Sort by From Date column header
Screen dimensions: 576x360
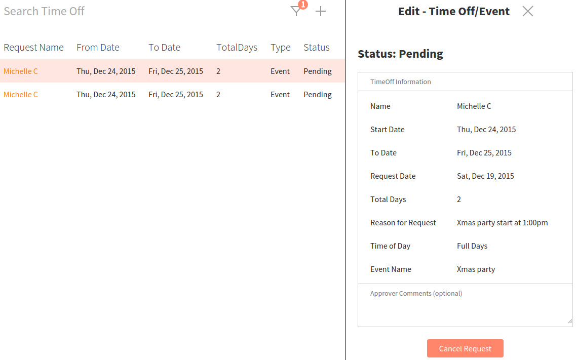[98, 48]
